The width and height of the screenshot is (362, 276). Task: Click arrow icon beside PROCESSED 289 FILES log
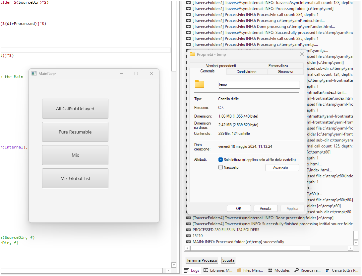tap(188, 230)
